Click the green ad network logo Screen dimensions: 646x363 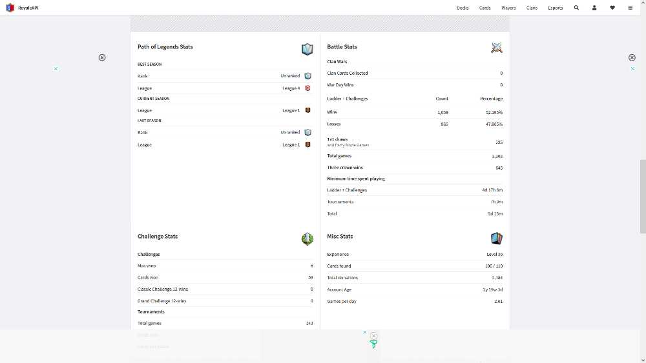[x=373, y=344]
